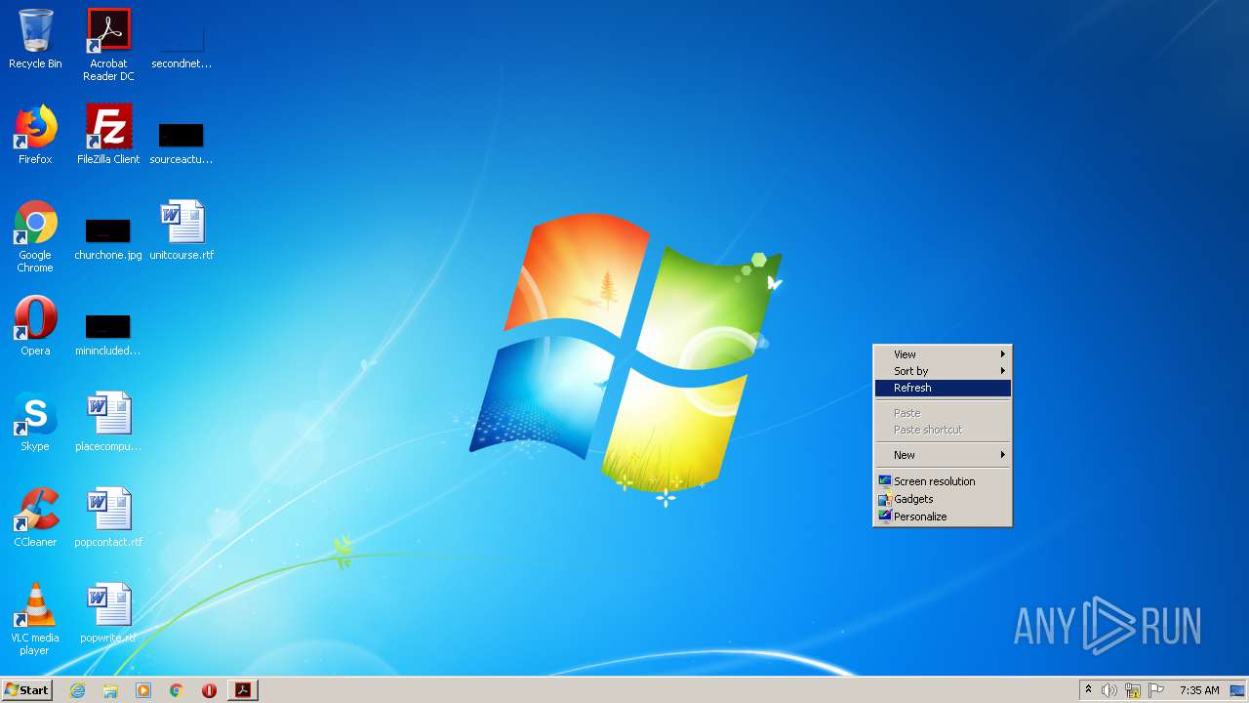Select VLC media player desktop shortcut
1249x703 pixels.
coord(35,619)
